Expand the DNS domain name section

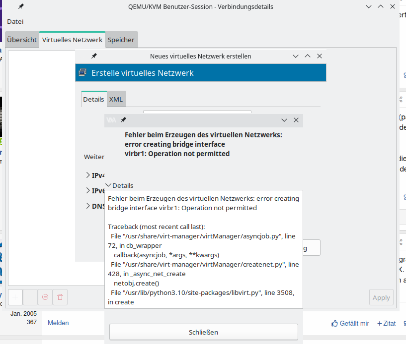pyautogui.click(x=95, y=206)
